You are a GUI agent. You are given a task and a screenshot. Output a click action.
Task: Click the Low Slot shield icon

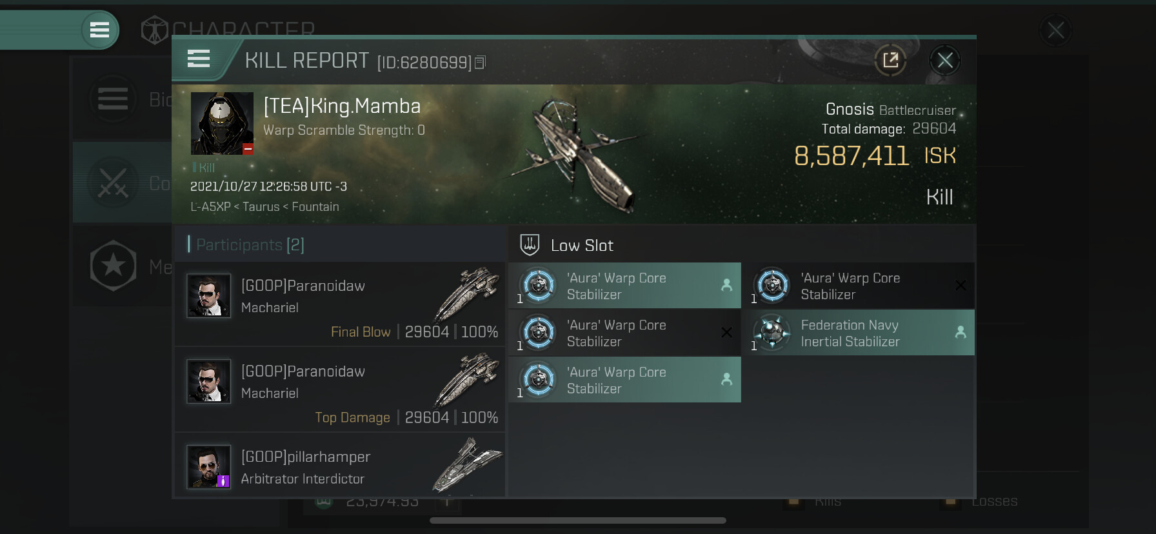[529, 244]
